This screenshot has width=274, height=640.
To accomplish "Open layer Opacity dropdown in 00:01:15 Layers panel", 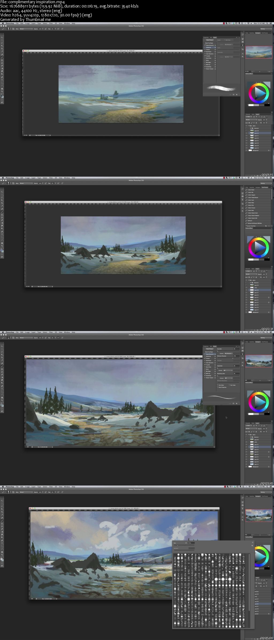I will click(x=267, y=120).
